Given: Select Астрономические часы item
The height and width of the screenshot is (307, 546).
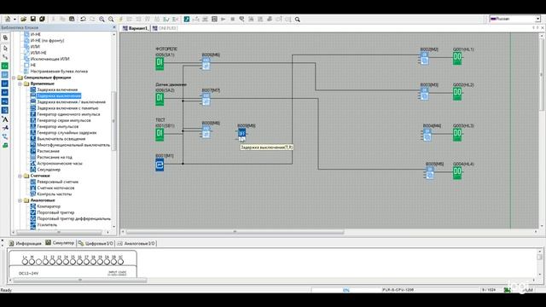Looking at the screenshot, I should (60, 163).
